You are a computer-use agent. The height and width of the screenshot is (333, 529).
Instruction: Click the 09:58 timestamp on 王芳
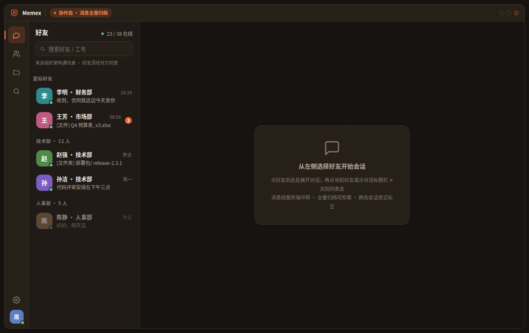point(115,117)
